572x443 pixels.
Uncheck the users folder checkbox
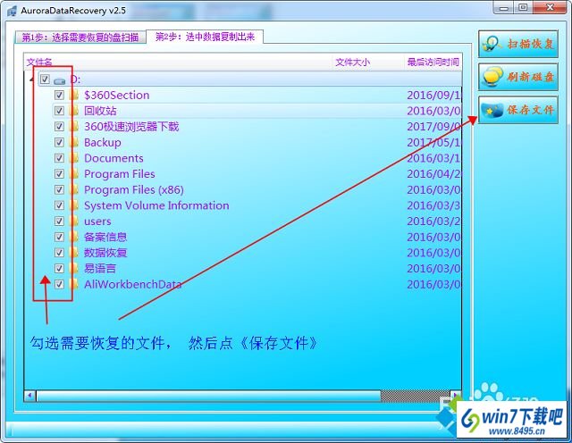point(59,221)
